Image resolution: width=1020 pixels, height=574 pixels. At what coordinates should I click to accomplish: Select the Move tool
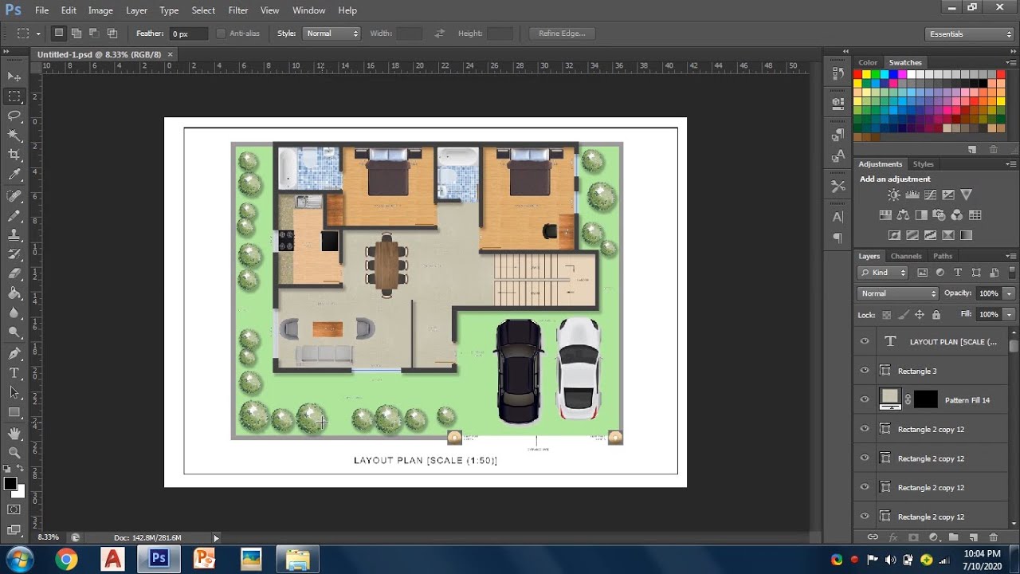coord(14,77)
